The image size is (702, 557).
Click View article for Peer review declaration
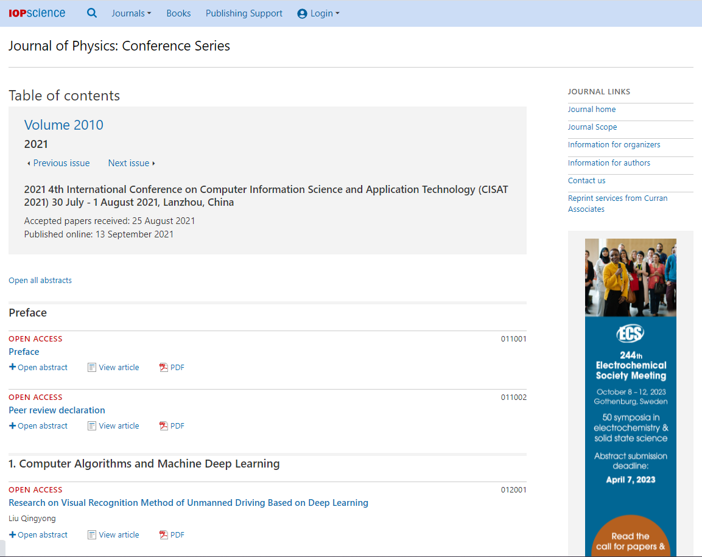(119, 426)
